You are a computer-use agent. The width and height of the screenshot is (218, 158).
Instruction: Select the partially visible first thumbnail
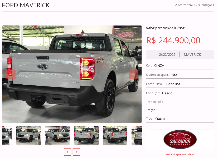pos(7,135)
